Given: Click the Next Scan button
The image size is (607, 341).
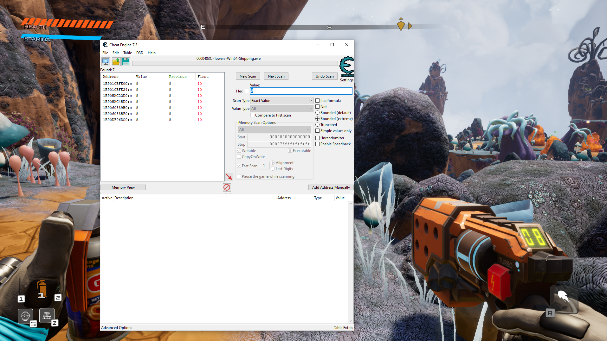Looking at the screenshot, I should pos(276,76).
